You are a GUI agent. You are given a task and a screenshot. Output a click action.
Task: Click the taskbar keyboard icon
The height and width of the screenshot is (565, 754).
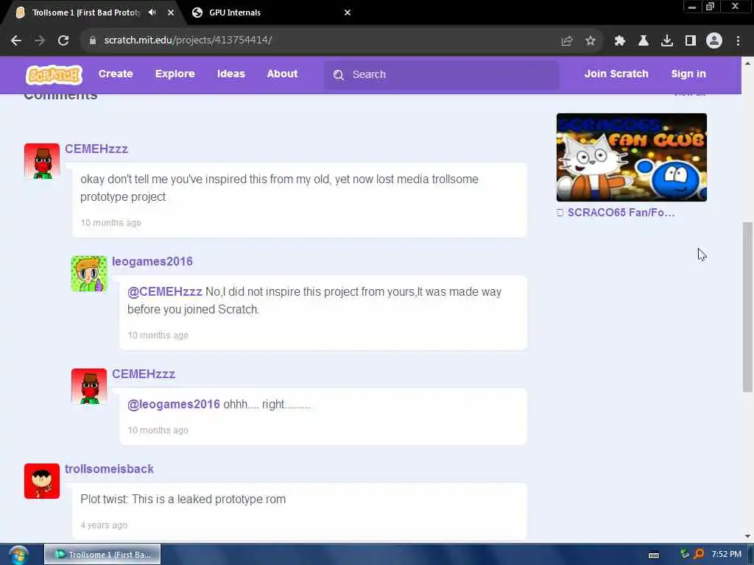[654, 555]
